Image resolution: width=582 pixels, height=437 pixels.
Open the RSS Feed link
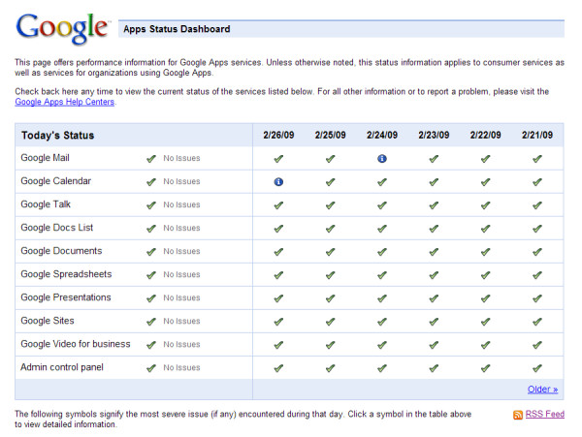pyautogui.click(x=545, y=414)
